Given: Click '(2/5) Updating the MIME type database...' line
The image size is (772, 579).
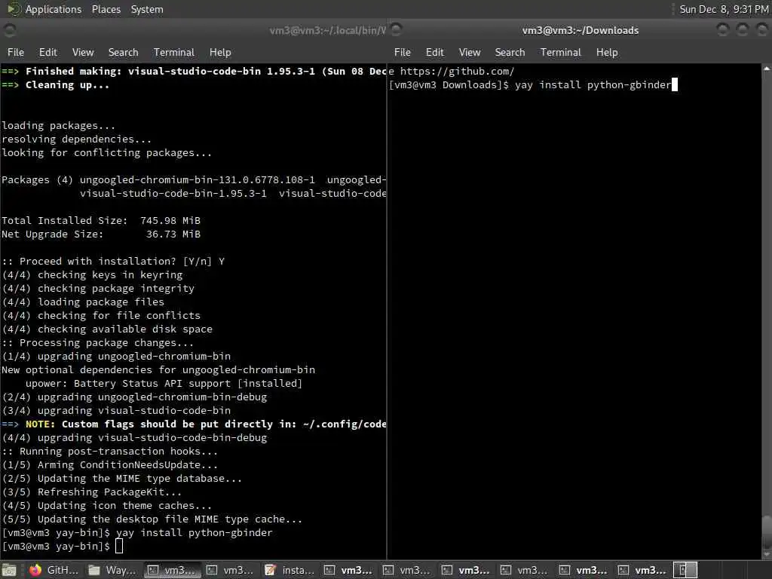Looking at the screenshot, I should point(122,479).
